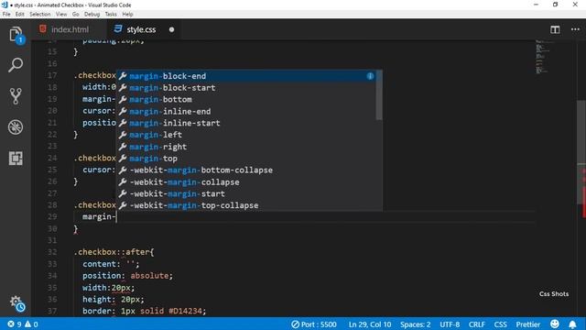Open the Search view in activity bar
Viewport: 586px width, 330px height.
(x=16, y=65)
